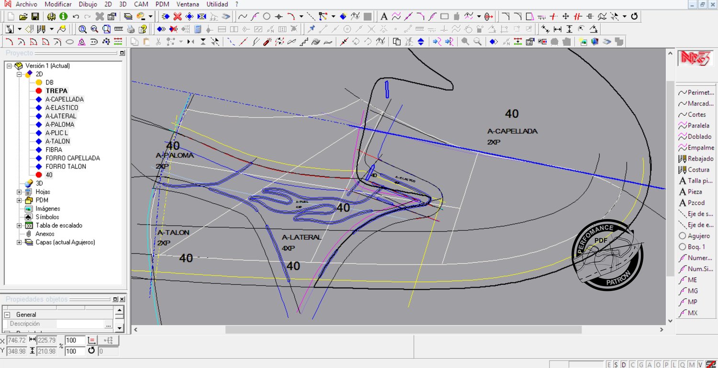Click the top scale percentage input field
This screenshot has height=368, width=718.
(75, 340)
